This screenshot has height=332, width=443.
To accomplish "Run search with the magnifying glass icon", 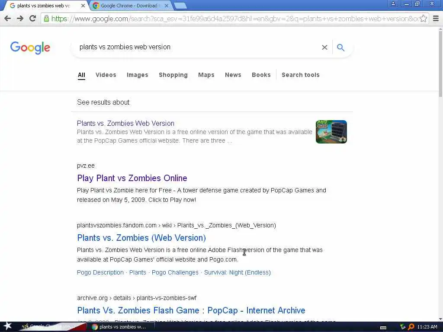I will tap(341, 48).
